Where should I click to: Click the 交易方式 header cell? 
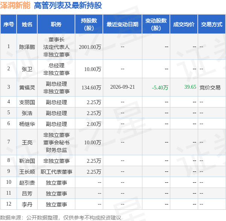pos(212,24)
